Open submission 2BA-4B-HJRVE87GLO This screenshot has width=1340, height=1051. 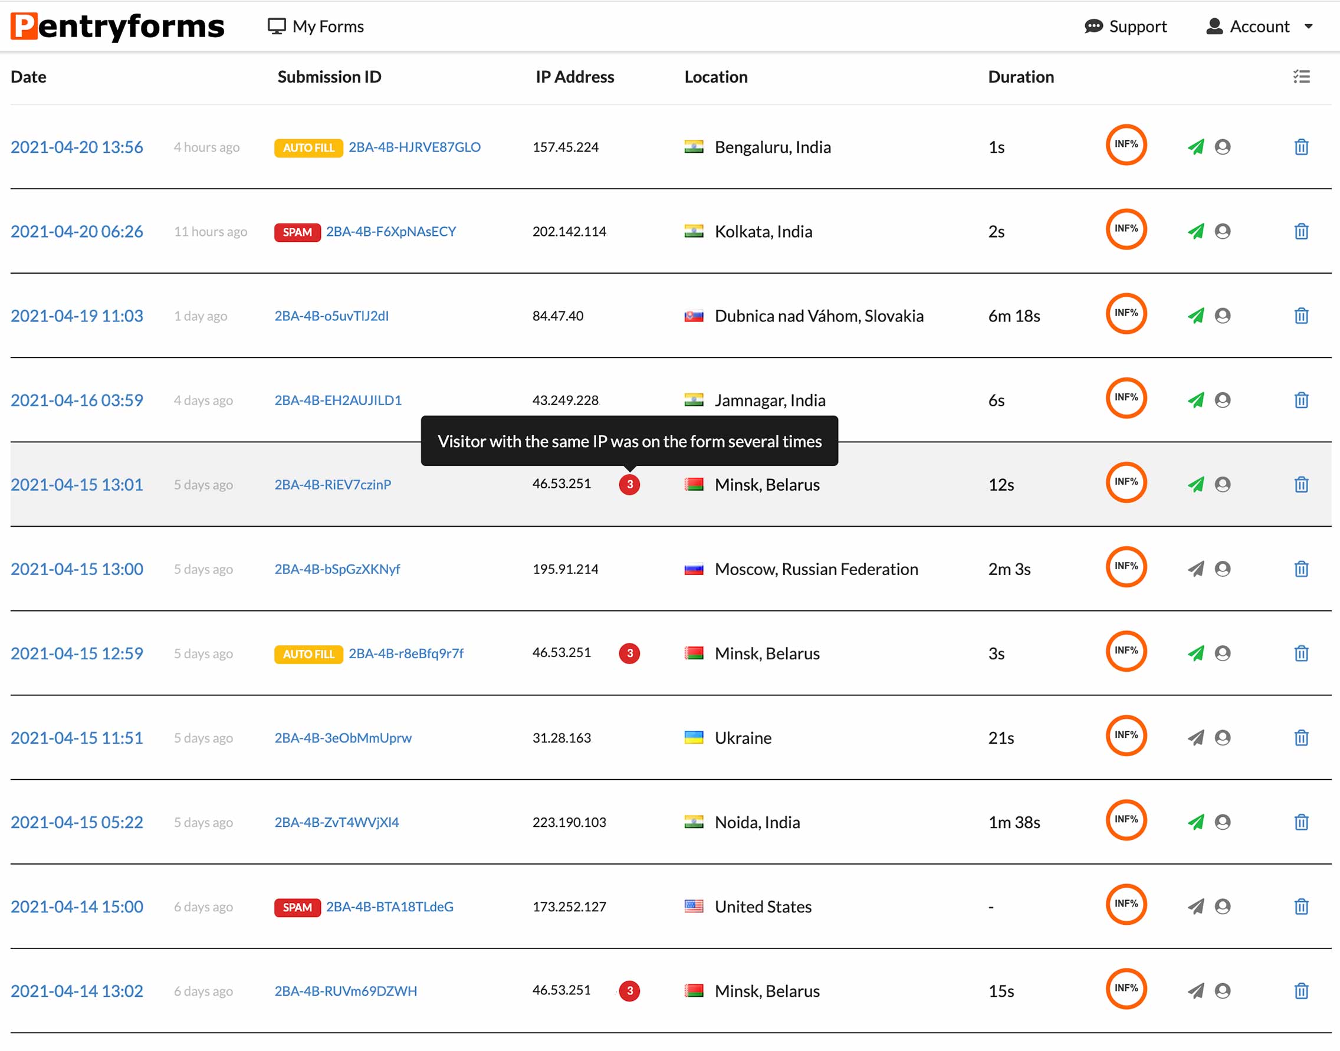pyautogui.click(x=414, y=147)
